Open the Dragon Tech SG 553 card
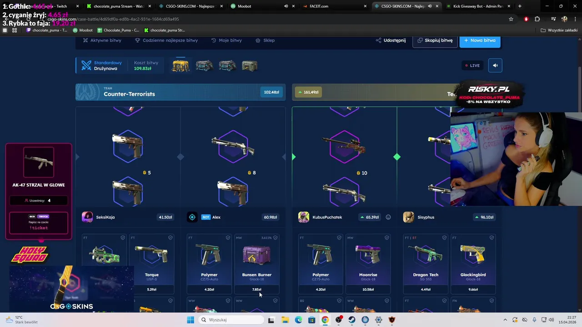 pos(426,263)
